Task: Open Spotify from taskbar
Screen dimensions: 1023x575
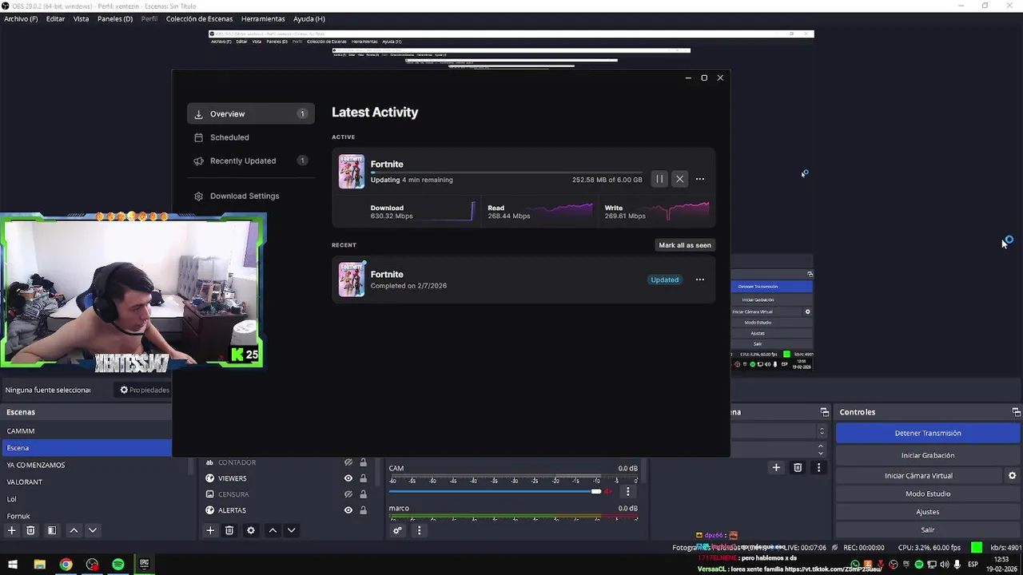Action: [118, 565]
